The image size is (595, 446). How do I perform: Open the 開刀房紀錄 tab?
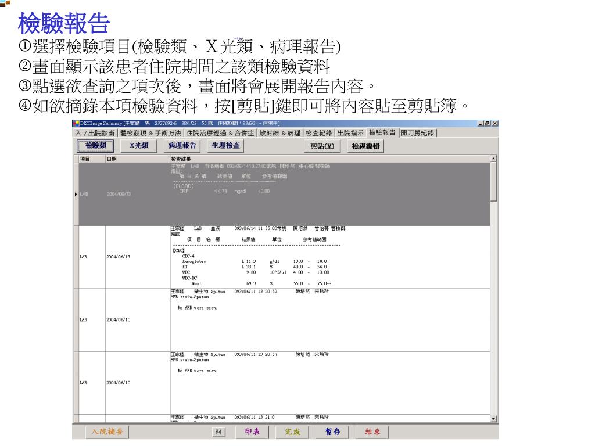coord(417,133)
